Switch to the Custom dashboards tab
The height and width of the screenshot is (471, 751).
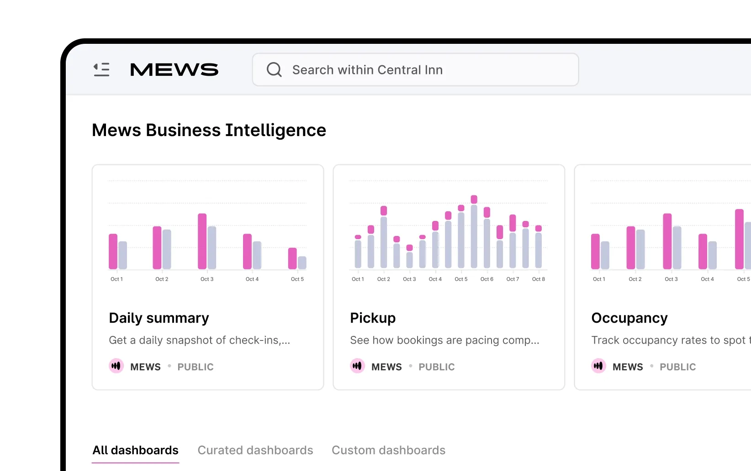coord(388,450)
